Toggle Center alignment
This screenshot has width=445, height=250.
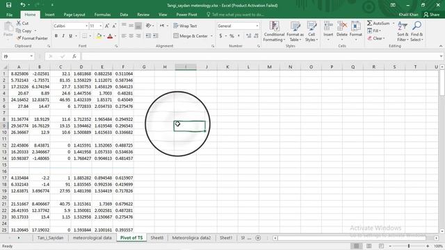click(131, 36)
